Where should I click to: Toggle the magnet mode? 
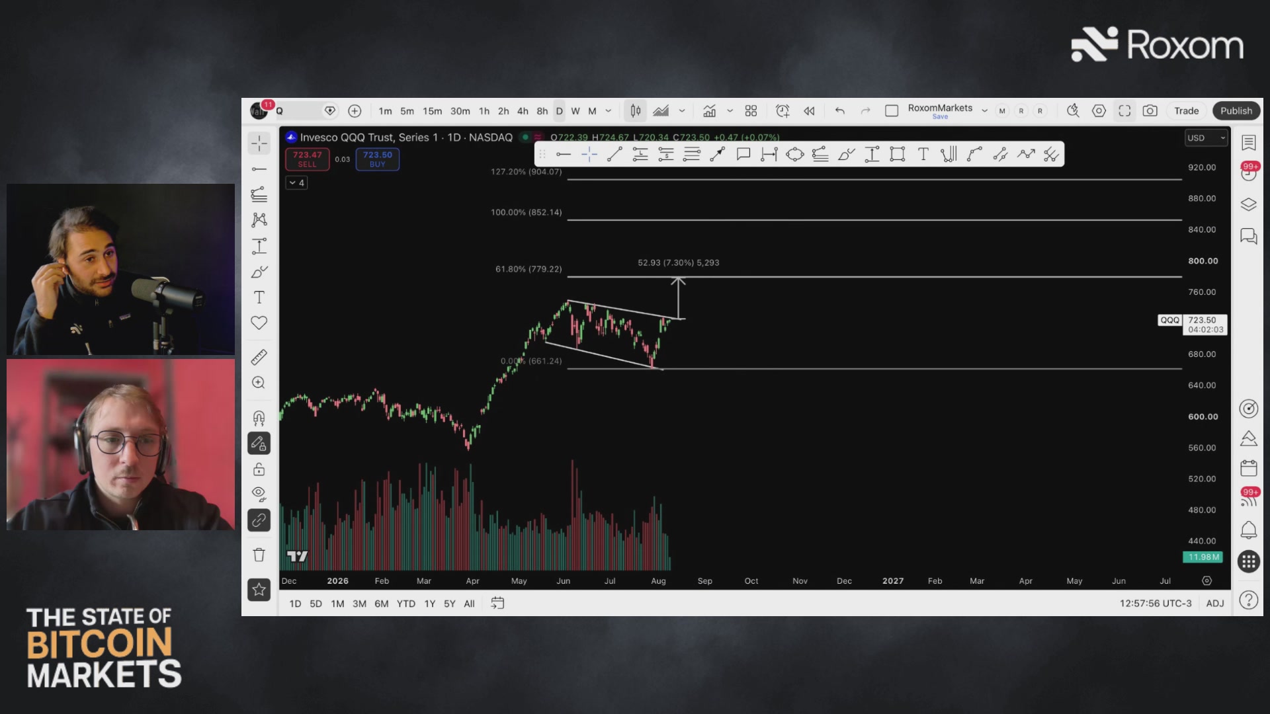coord(259,418)
